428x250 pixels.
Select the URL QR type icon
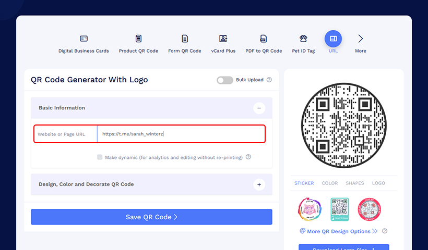[x=333, y=39]
